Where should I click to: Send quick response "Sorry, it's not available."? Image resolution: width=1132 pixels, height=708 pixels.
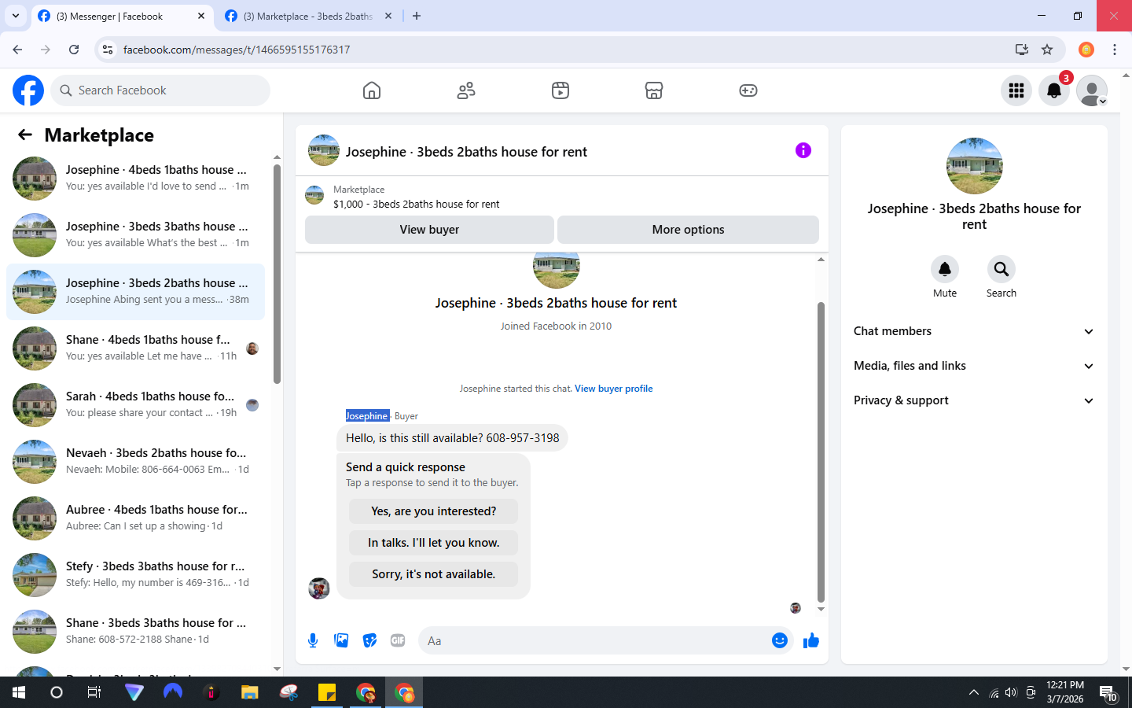tap(433, 574)
